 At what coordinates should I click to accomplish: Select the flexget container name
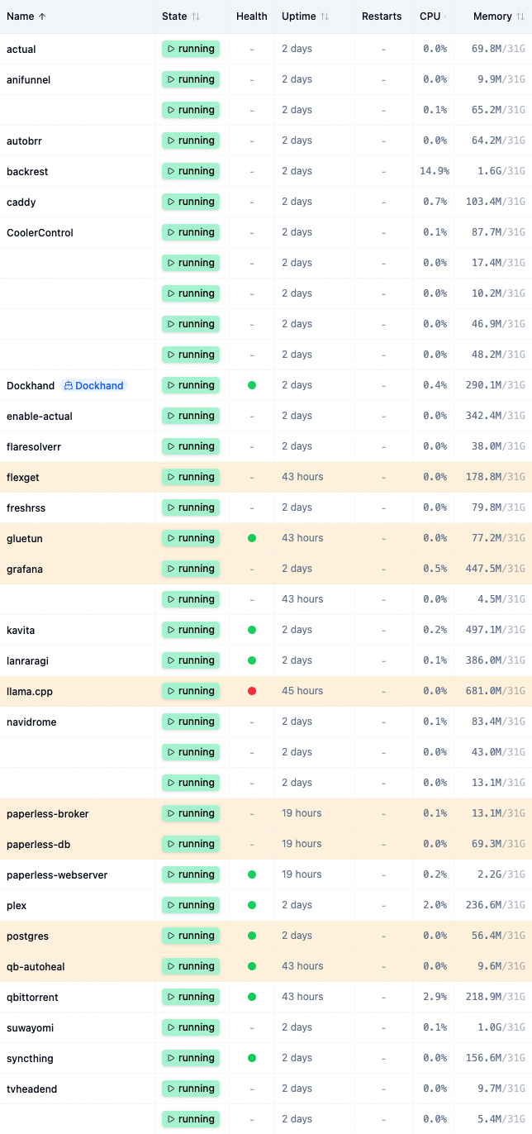click(x=23, y=478)
